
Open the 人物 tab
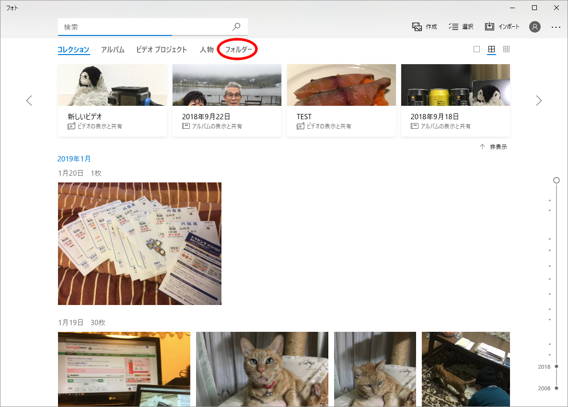click(207, 50)
